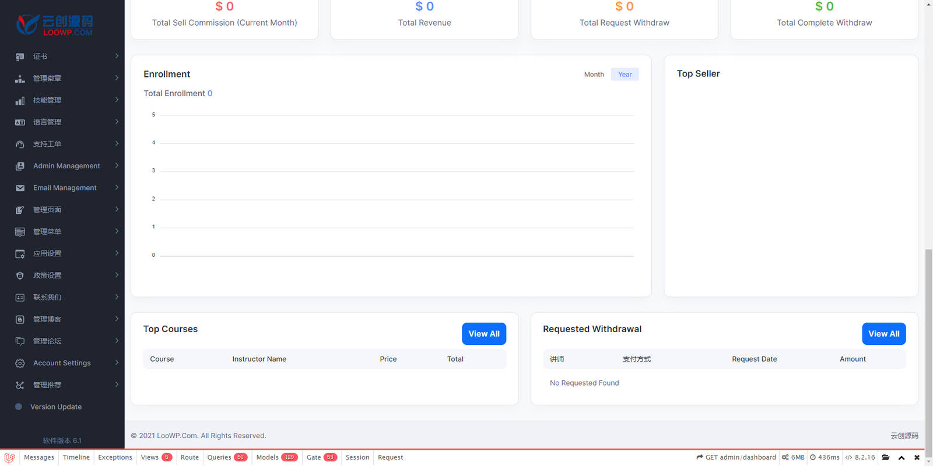
Task: Click View All in Top Courses
Action: pyautogui.click(x=484, y=334)
